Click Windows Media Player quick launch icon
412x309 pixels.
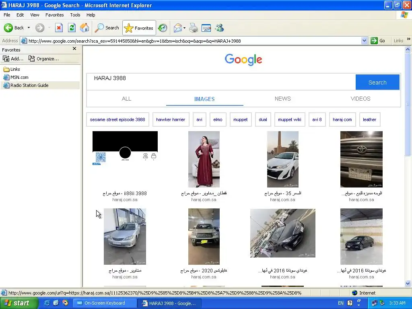[x=65, y=303]
